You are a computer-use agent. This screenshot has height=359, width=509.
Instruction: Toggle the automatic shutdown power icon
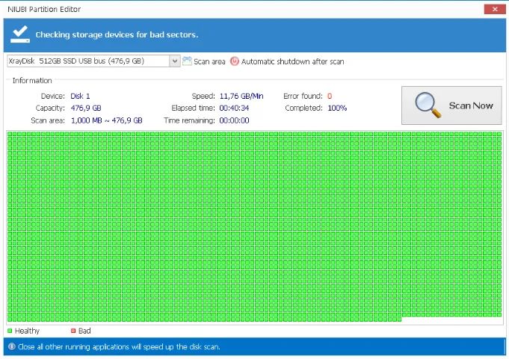click(235, 61)
